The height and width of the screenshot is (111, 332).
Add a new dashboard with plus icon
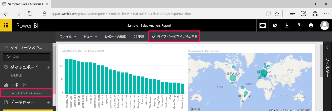tap(49, 67)
